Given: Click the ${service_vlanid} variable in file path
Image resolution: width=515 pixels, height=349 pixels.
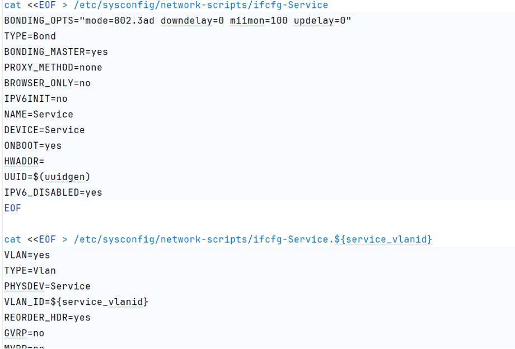Looking at the screenshot, I should click(x=383, y=239).
